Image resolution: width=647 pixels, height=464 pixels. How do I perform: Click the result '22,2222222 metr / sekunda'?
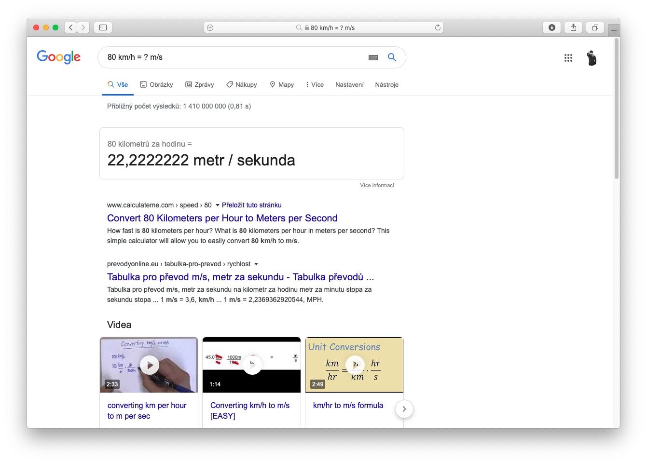[201, 160]
